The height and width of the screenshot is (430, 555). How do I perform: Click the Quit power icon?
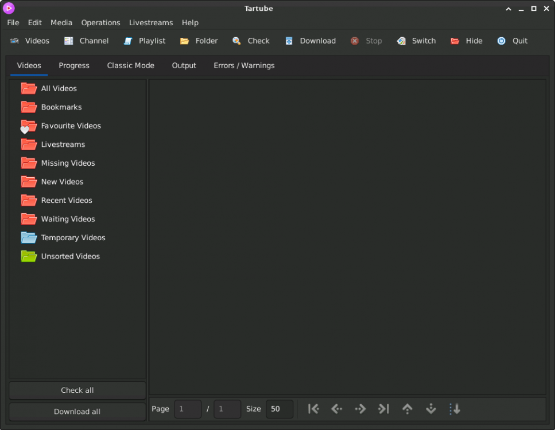click(501, 41)
